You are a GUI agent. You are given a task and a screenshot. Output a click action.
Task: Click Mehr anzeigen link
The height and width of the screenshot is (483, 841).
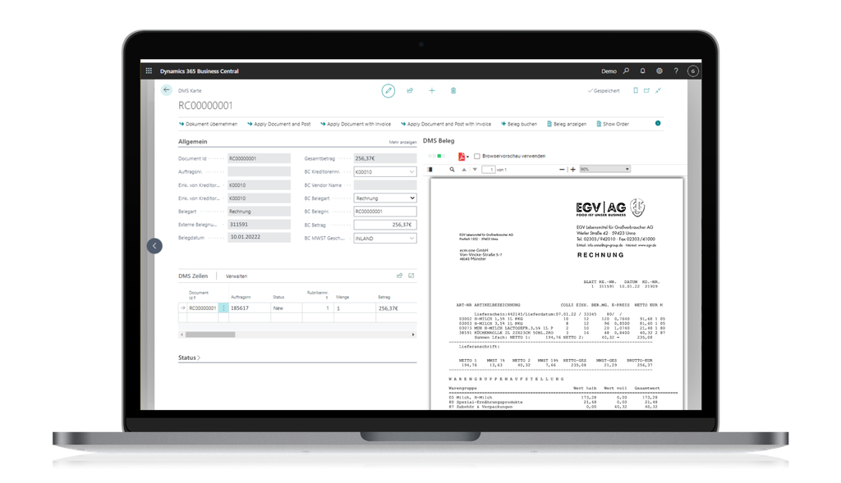click(x=402, y=143)
